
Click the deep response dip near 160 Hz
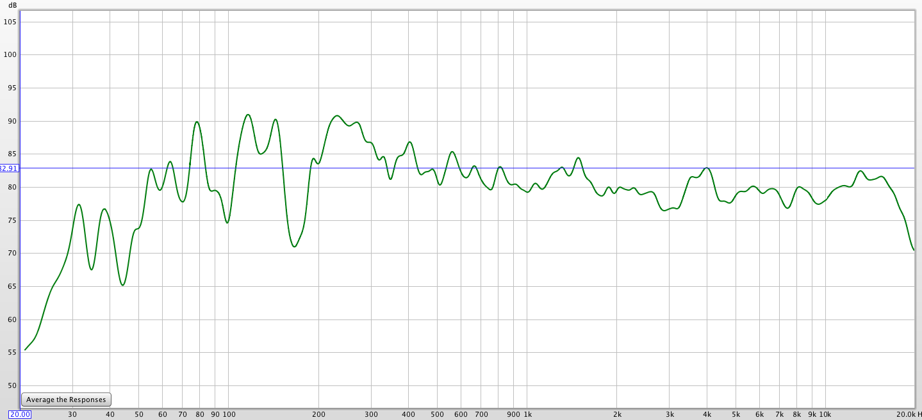pos(294,246)
